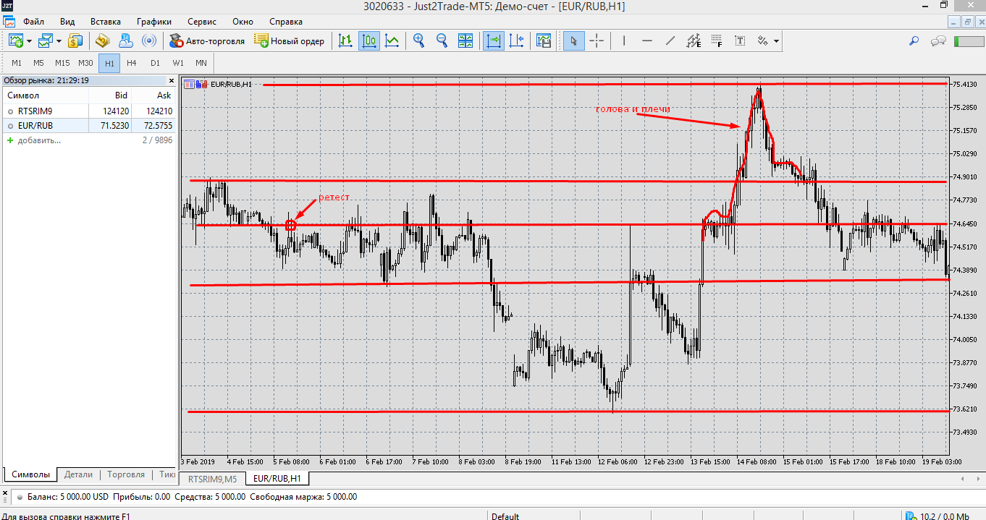
Task: Click the shapes and arrows icon
Action: point(763,41)
